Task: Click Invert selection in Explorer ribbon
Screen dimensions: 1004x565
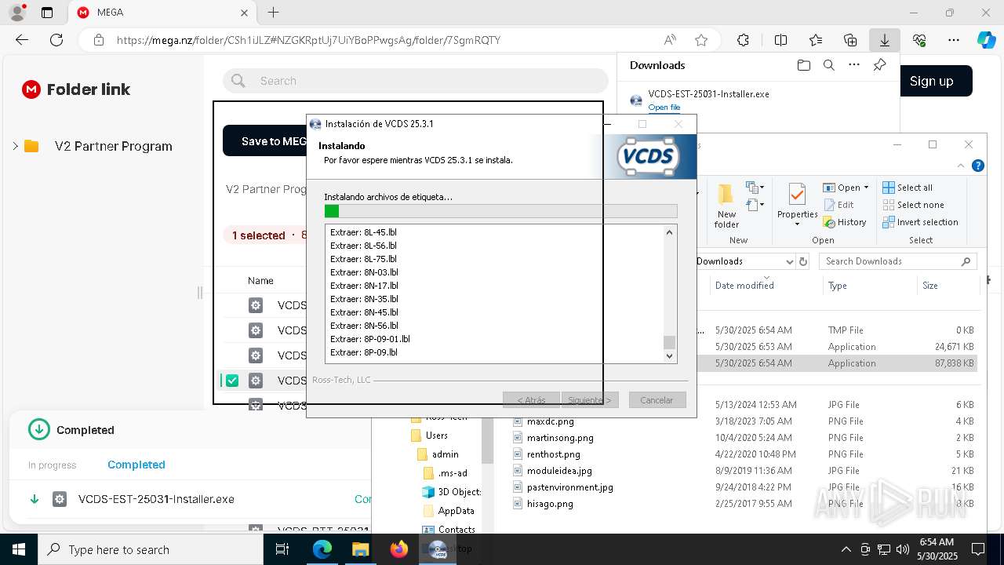Action: click(x=920, y=222)
